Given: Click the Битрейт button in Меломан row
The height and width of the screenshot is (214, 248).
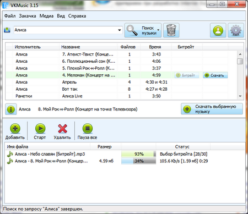Looking at the screenshot, I should 187,75.
